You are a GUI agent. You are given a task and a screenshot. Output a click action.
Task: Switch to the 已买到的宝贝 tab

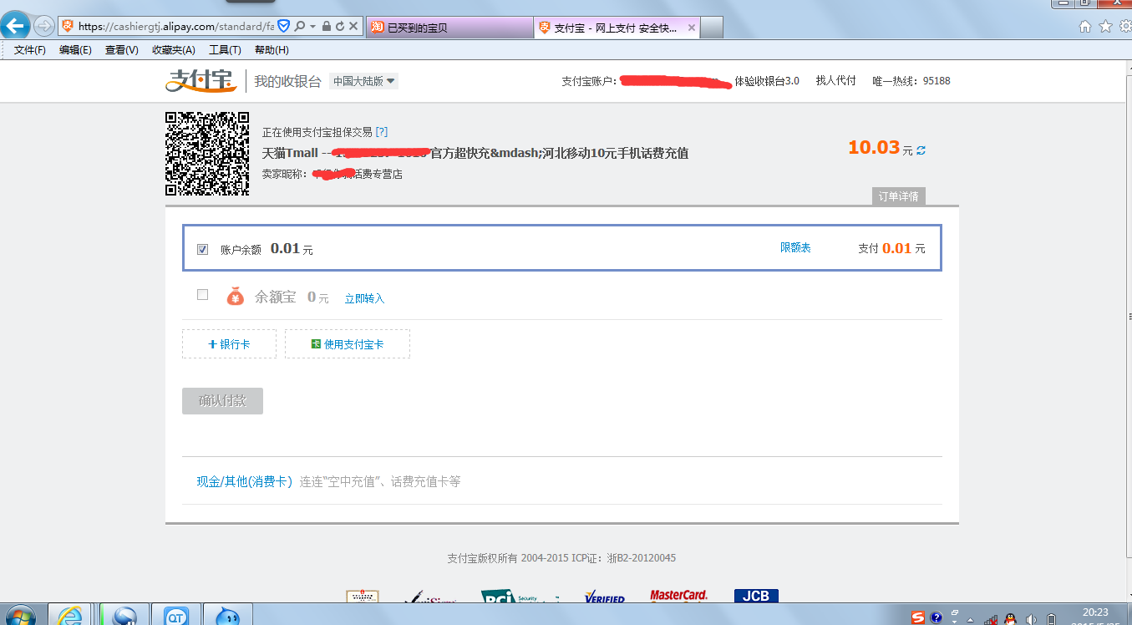coord(449,28)
